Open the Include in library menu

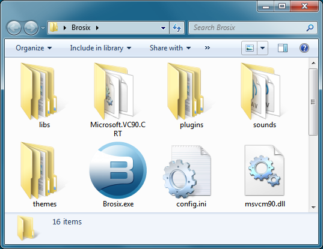(x=100, y=48)
